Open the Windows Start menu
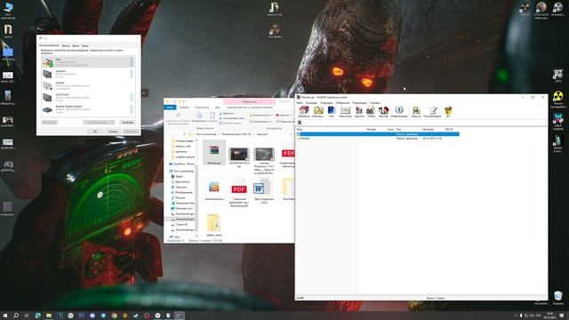Image resolution: width=569 pixels, height=320 pixels. tap(5, 316)
